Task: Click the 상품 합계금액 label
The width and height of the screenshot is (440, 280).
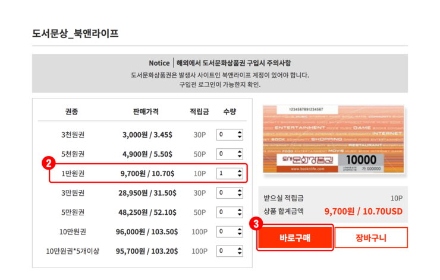Action: [x=284, y=211]
